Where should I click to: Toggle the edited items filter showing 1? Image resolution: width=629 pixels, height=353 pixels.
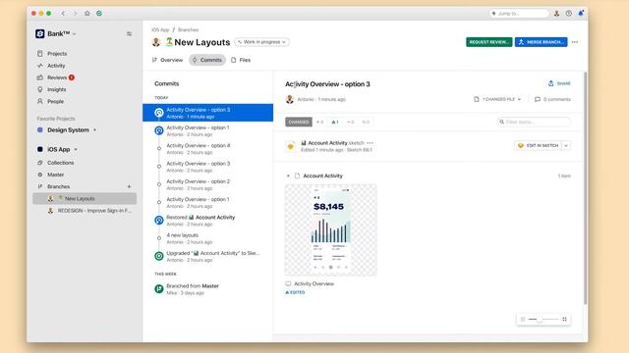click(x=335, y=122)
